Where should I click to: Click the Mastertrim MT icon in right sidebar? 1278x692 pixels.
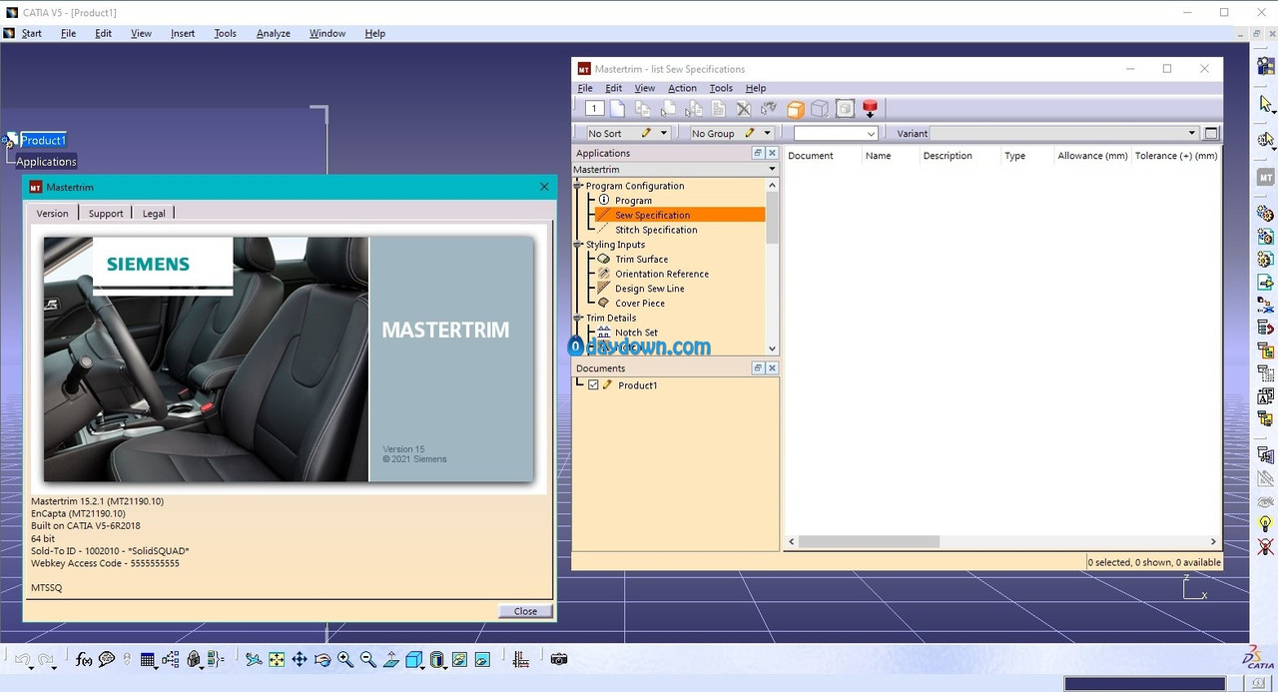point(1265,177)
